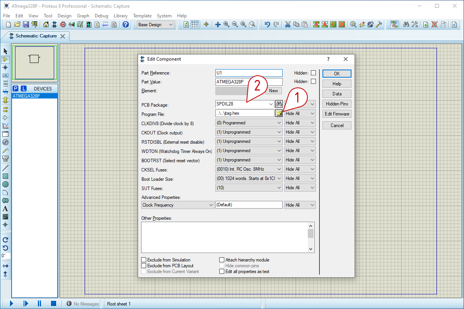Toggle the grid icon in the toolbar
This screenshot has width=464, height=309.
pos(195,24)
